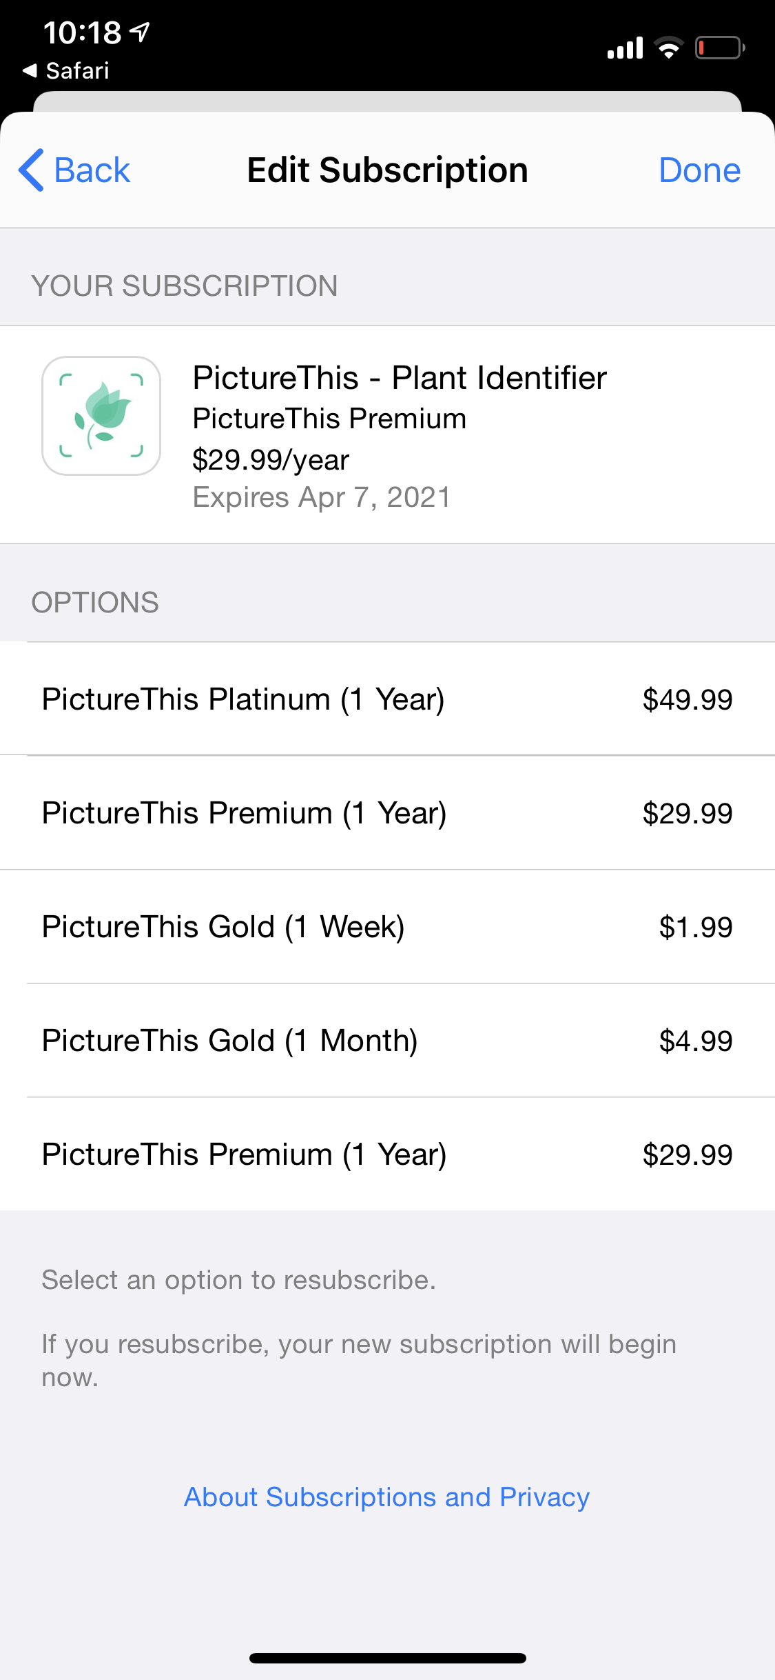Tap the 10:18 clock in status bar

tap(82, 32)
